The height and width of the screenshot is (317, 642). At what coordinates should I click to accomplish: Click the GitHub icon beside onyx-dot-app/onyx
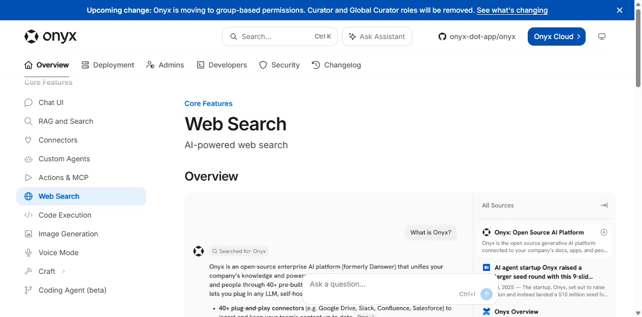pos(442,37)
